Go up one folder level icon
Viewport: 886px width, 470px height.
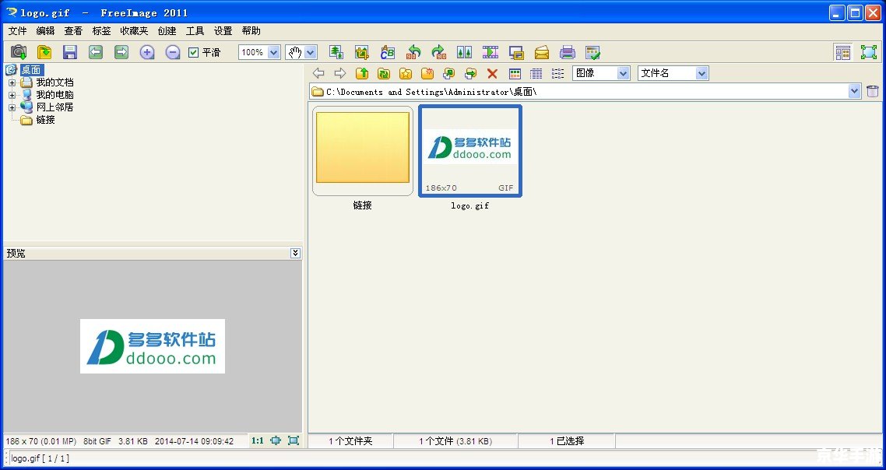361,73
